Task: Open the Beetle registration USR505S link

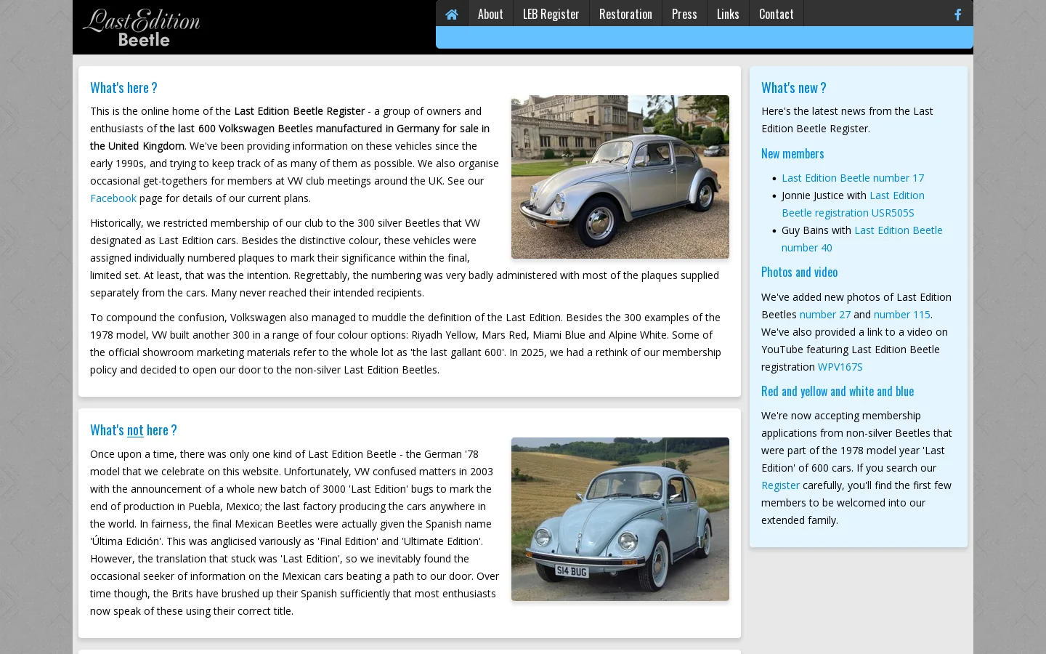Action: [853, 204]
